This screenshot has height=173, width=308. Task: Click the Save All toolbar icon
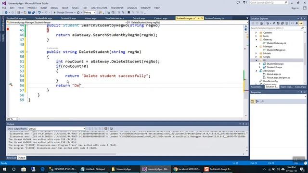(34, 12)
